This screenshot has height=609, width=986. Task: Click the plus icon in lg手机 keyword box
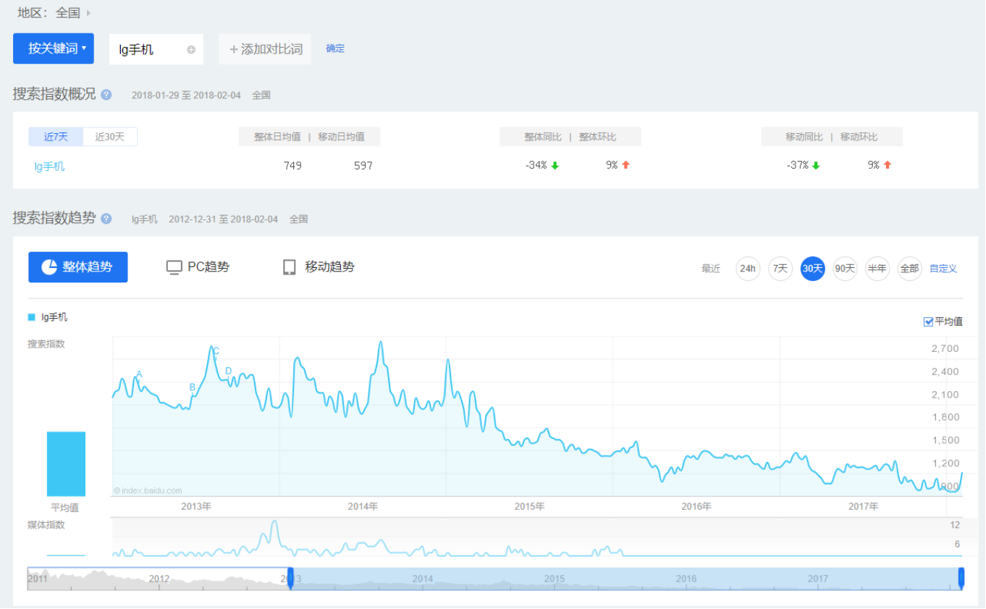[191, 50]
